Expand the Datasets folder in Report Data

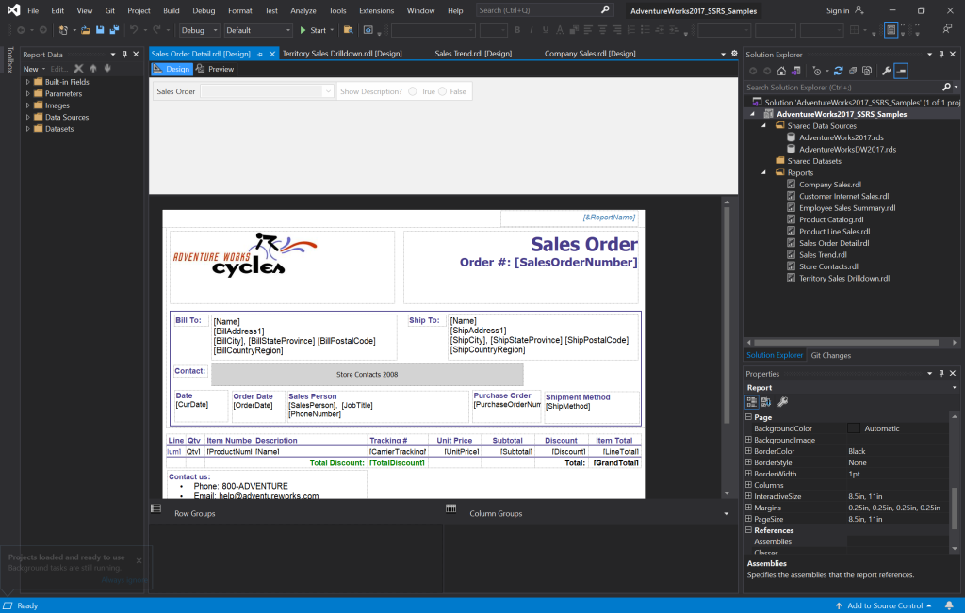28,129
